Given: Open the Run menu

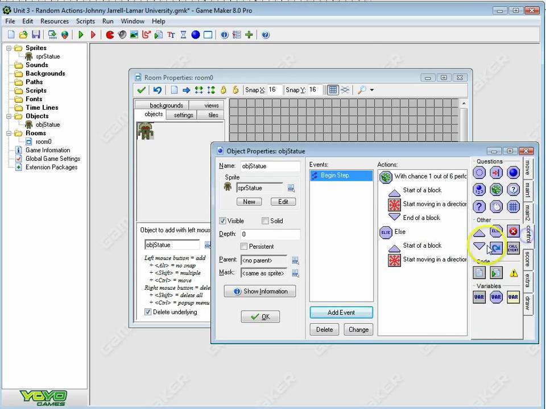Looking at the screenshot, I should click(x=107, y=21).
